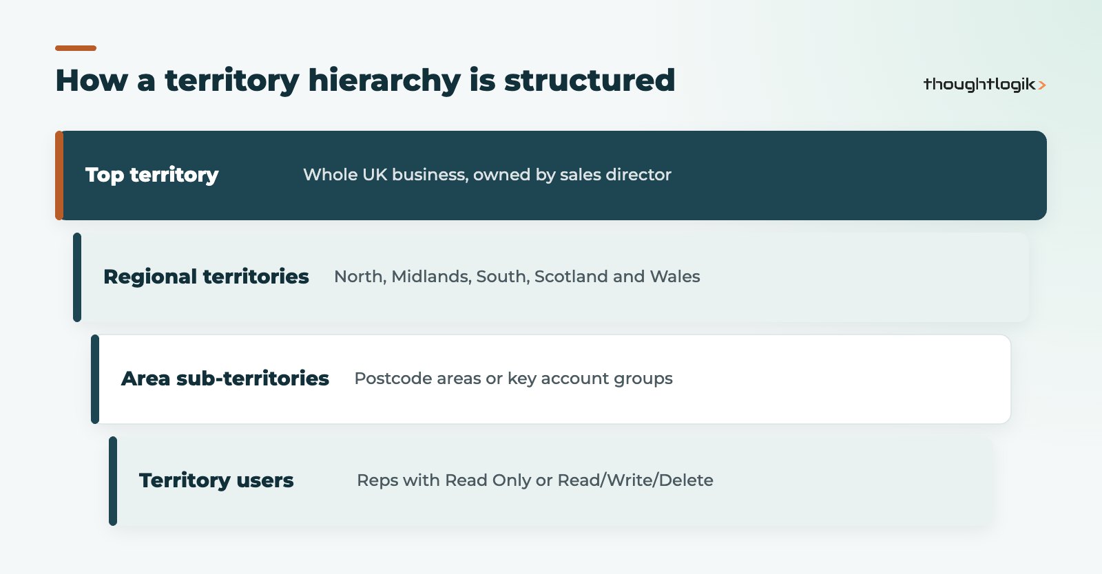The image size is (1102, 574).
Task: Click the thoughtlogik logo
Action: coord(985,85)
